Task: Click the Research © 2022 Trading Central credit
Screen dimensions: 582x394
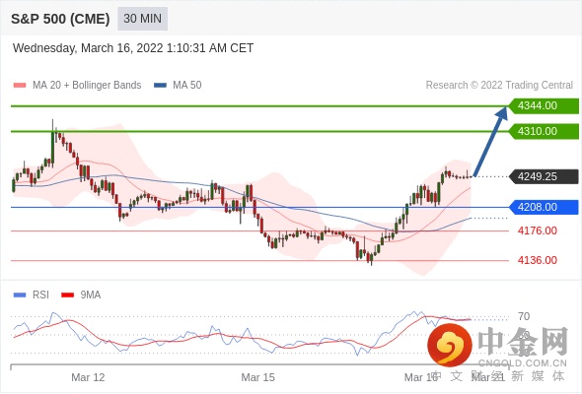Action: tap(499, 86)
